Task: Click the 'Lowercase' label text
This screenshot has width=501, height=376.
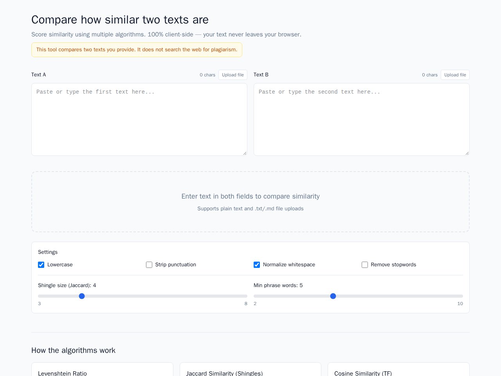Action: pos(60,265)
